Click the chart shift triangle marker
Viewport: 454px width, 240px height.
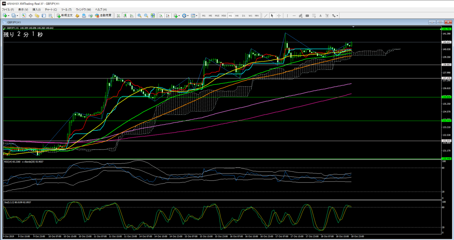pos(353,27)
